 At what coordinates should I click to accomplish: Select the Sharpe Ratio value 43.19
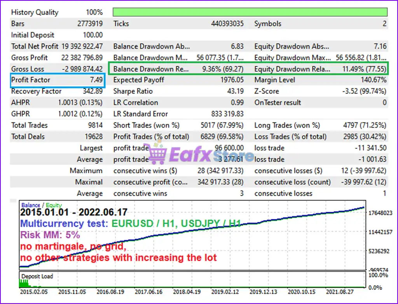236,91
